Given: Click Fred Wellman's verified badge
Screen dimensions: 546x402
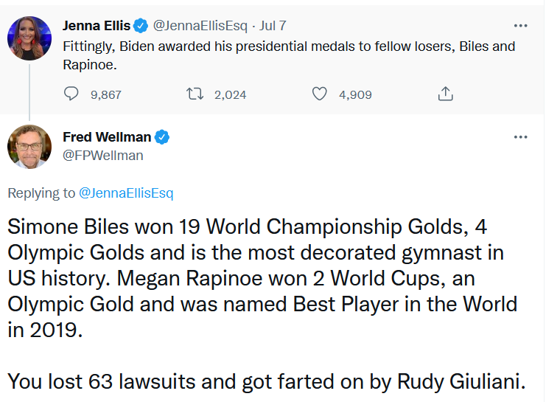Looking at the screenshot, I should (162, 137).
